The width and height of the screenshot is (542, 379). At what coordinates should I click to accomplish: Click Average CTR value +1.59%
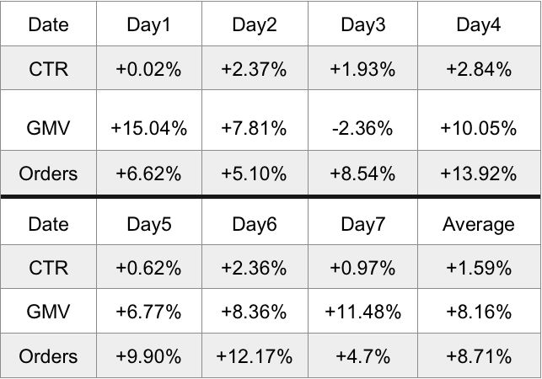[x=478, y=268]
